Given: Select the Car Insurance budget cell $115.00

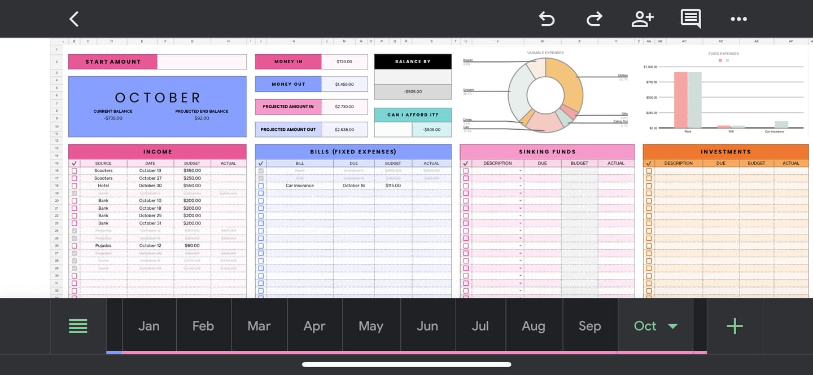Looking at the screenshot, I should [393, 186].
